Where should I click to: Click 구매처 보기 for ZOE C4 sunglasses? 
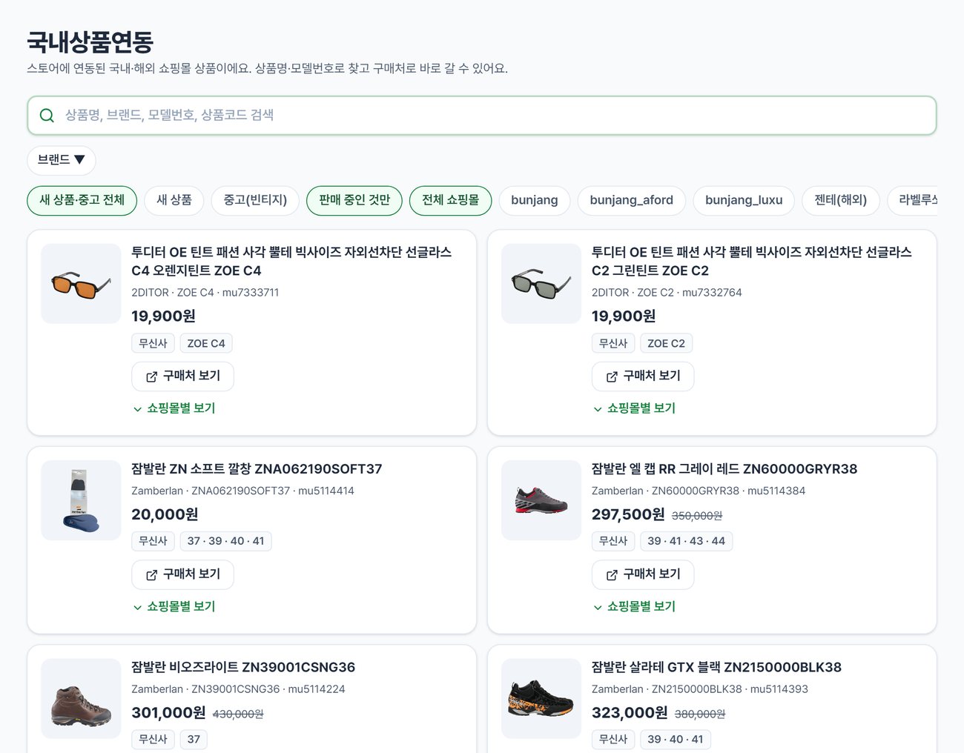[x=183, y=376]
